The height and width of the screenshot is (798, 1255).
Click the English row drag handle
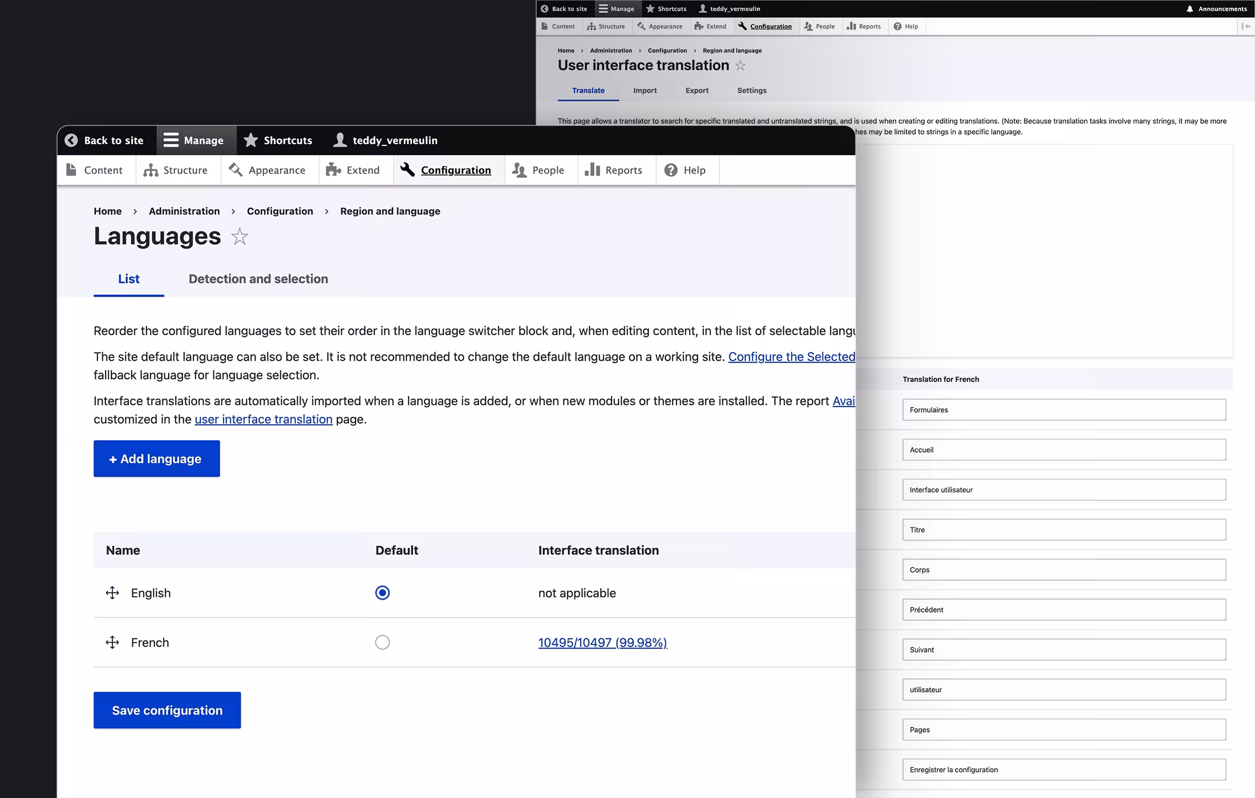[x=112, y=593]
